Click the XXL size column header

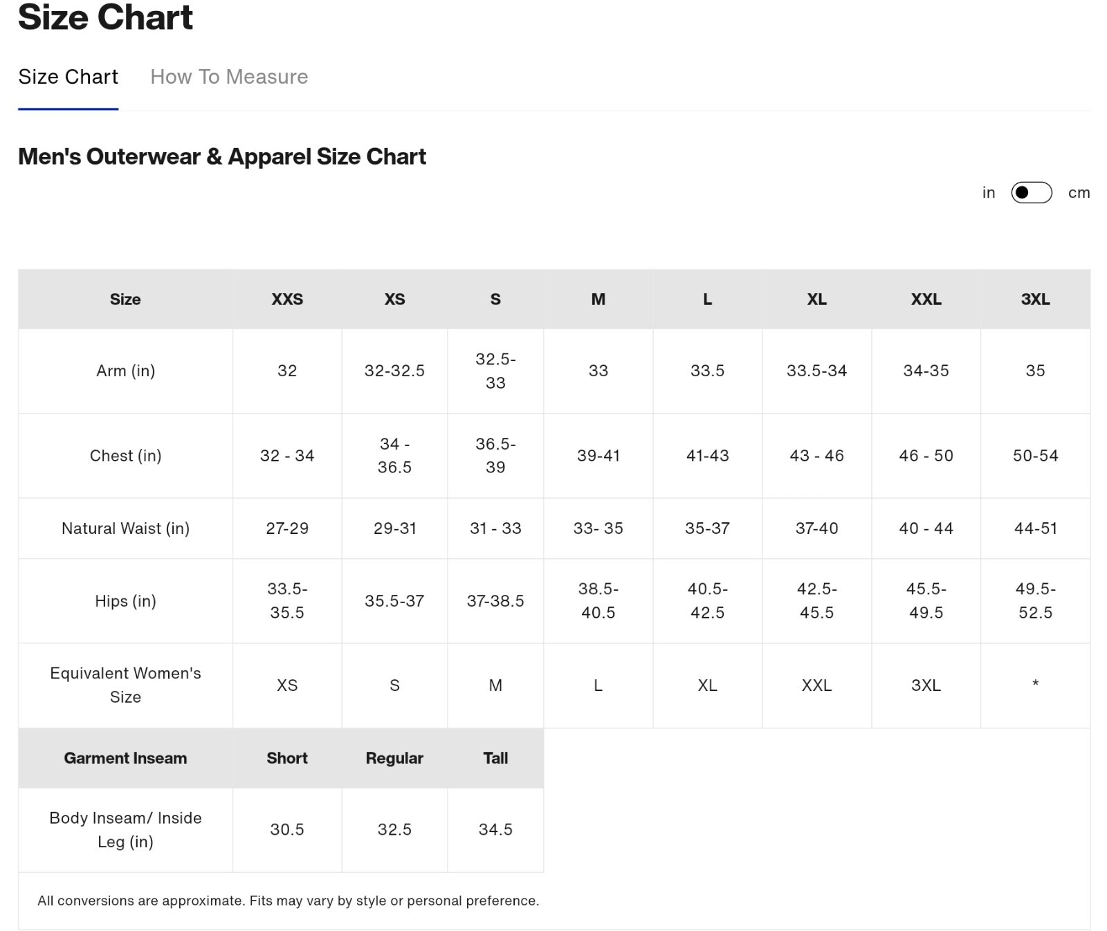tap(926, 299)
